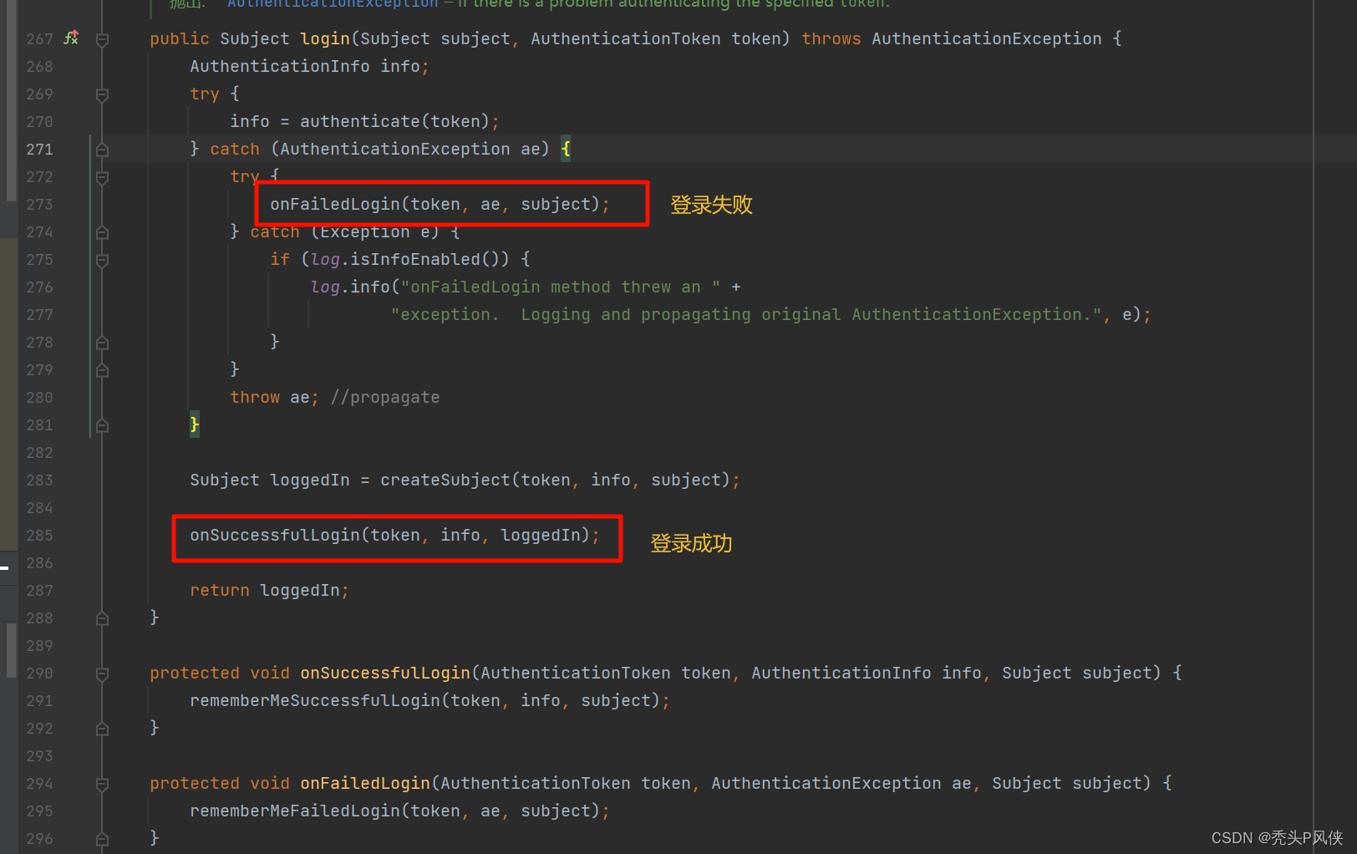Image resolution: width=1357 pixels, height=854 pixels.
Task: Click rememberMeSuccessfulLogin on line 291
Action: pyautogui.click(x=315, y=700)
